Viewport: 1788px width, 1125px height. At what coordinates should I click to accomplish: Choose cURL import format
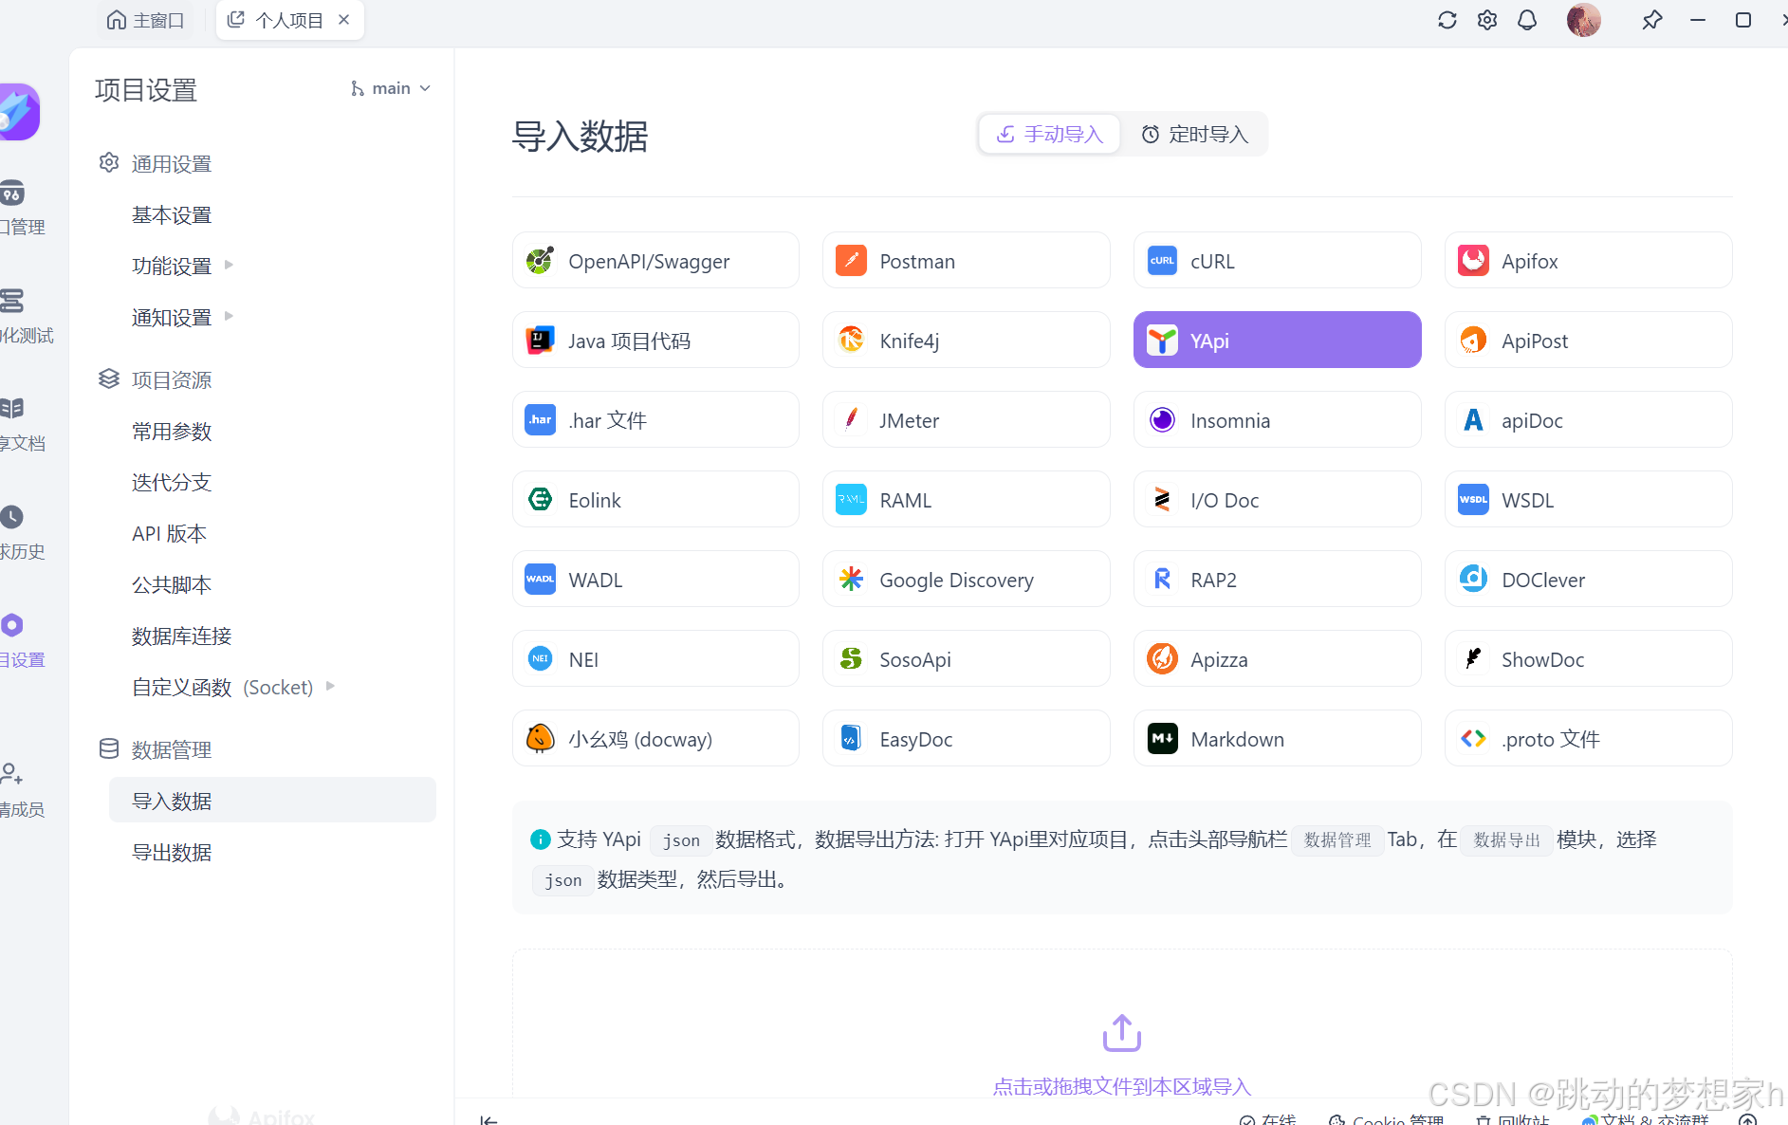(1278, 261)
